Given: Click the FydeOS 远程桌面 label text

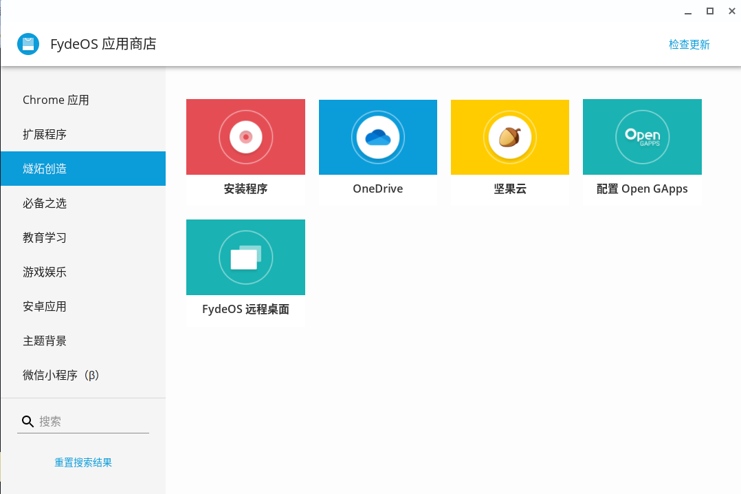Looking at the screenshot, I should [x=246, y=309].
